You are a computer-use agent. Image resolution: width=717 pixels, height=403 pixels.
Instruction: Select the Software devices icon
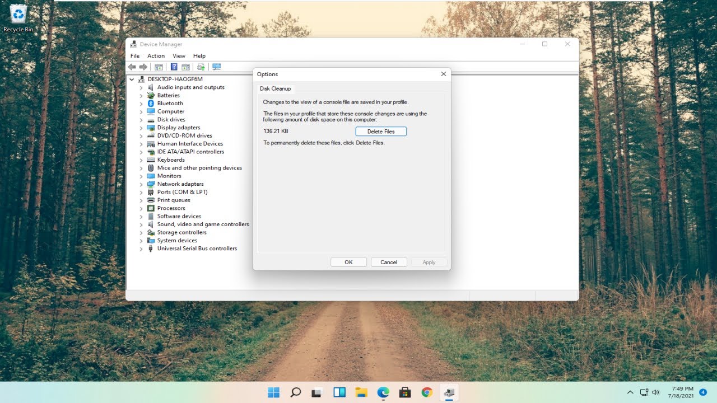pyautogui.click(x=151, y=216)
